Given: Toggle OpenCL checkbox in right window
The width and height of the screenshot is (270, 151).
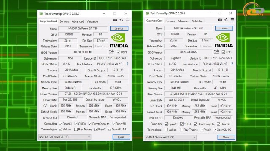Looking at the screenshot, I should point(166,124).
